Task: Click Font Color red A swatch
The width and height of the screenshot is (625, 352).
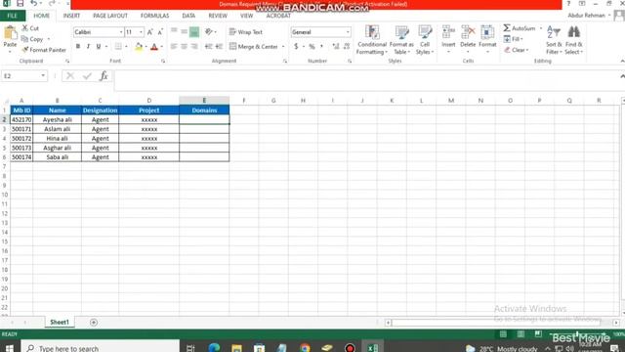Action: tap(154, 47)
